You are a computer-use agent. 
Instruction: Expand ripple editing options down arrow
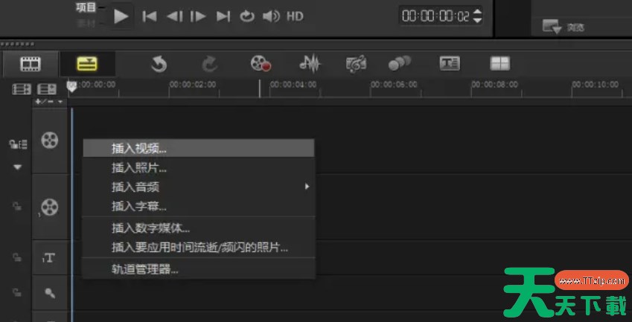17,167
